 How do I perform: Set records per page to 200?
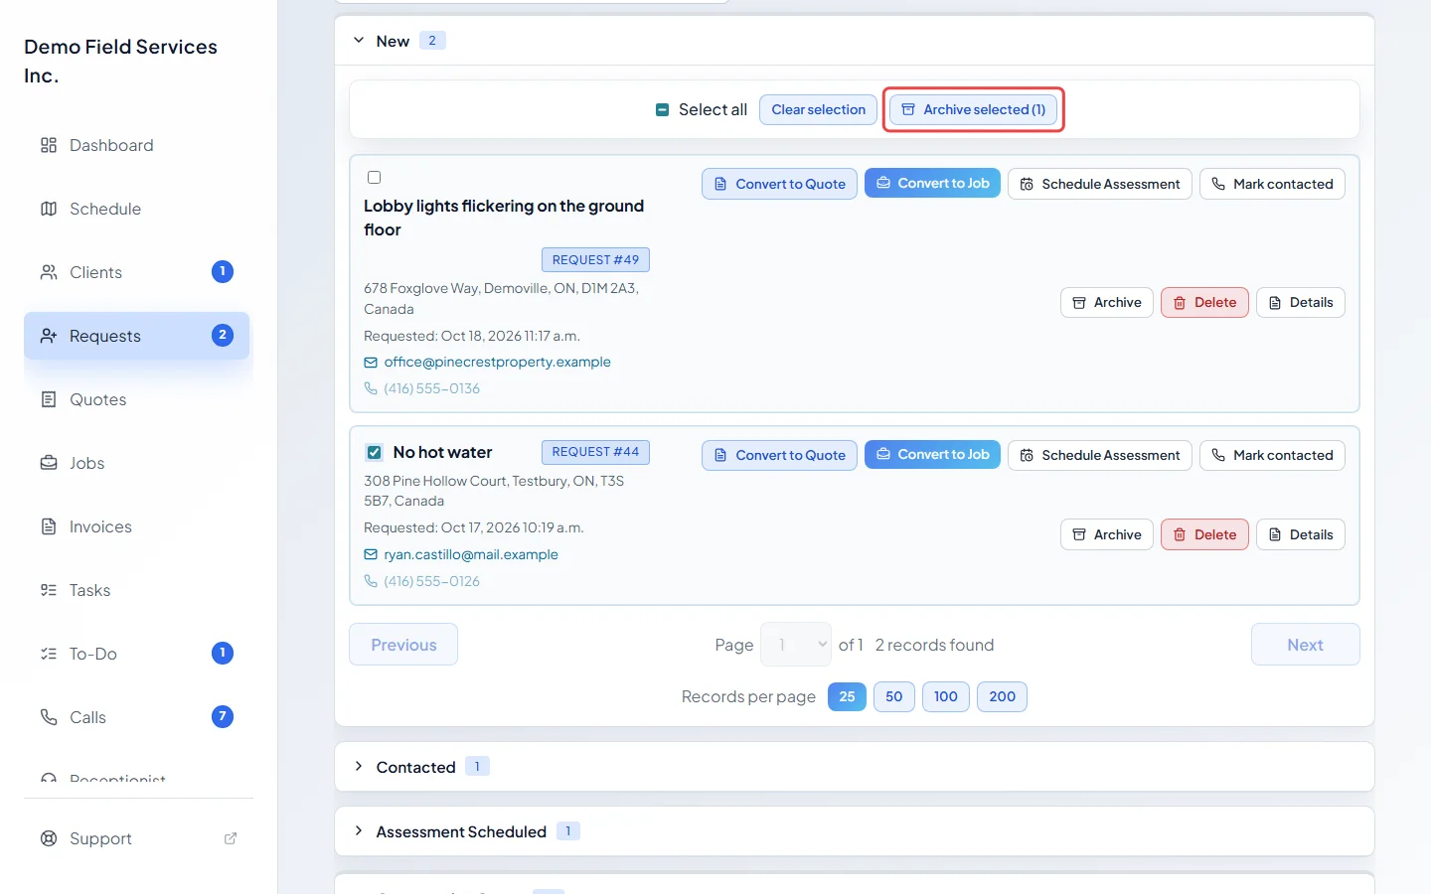pyautogui.click(x=1002, y=697)
